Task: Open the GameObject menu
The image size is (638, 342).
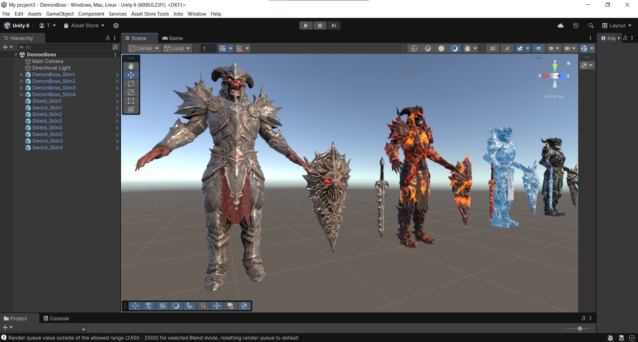Action: click(x=60, y=14)
